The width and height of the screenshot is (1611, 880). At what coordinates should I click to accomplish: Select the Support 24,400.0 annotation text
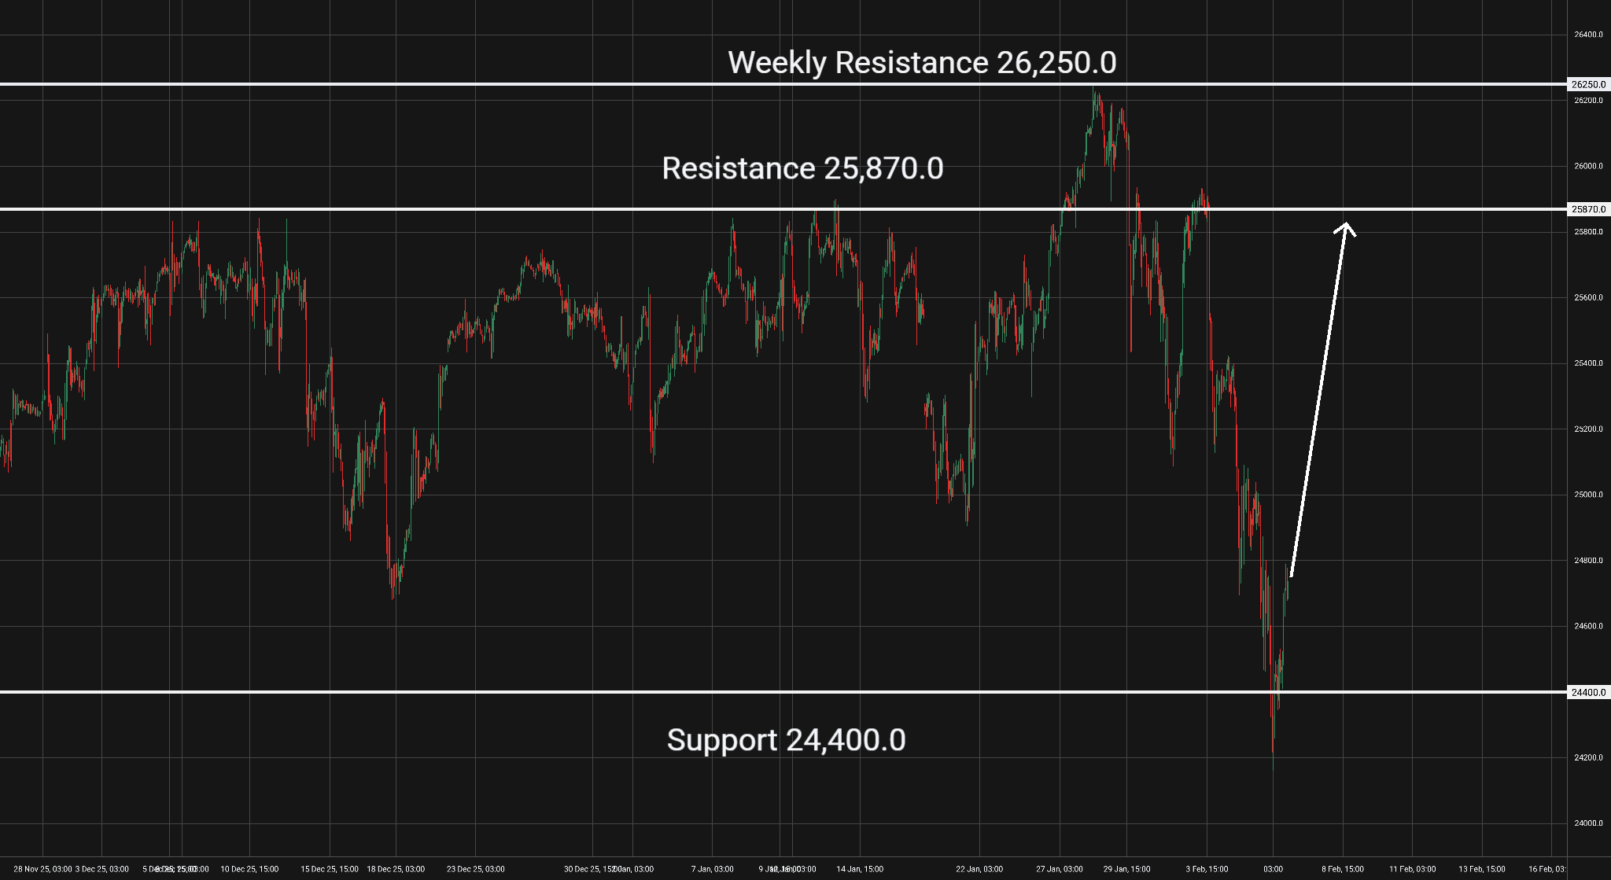pyautogui.click(x=786, y=740)
